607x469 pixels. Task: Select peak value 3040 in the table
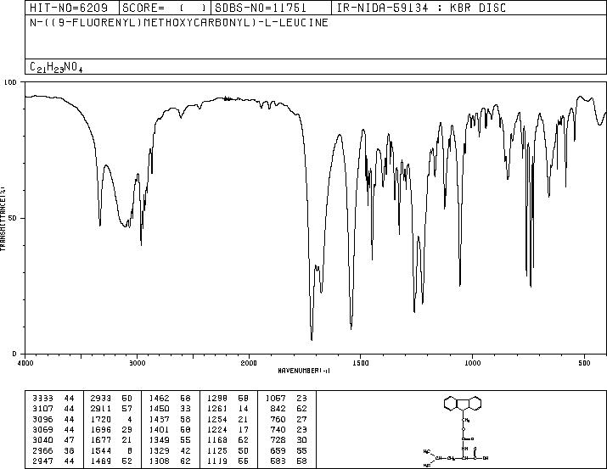(42, 440)
